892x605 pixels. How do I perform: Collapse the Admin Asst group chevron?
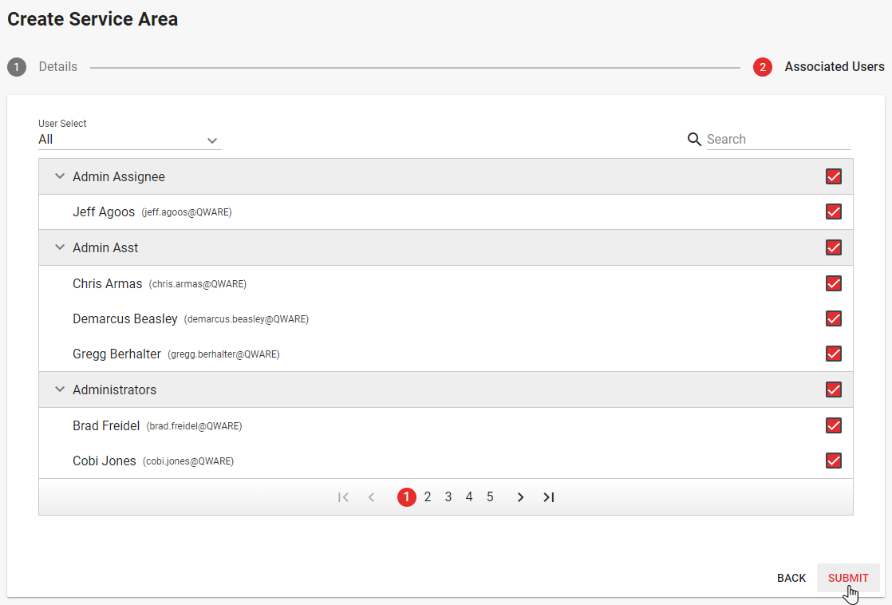point(60,247)
